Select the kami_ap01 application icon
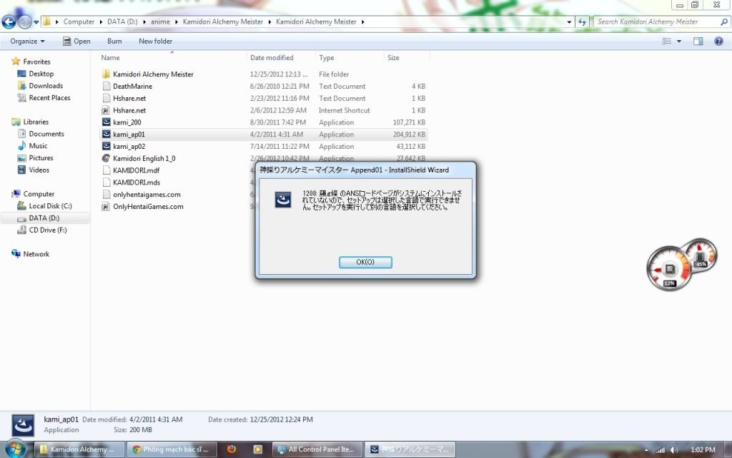This screenshot has width=732, height=458. [106, 135]
